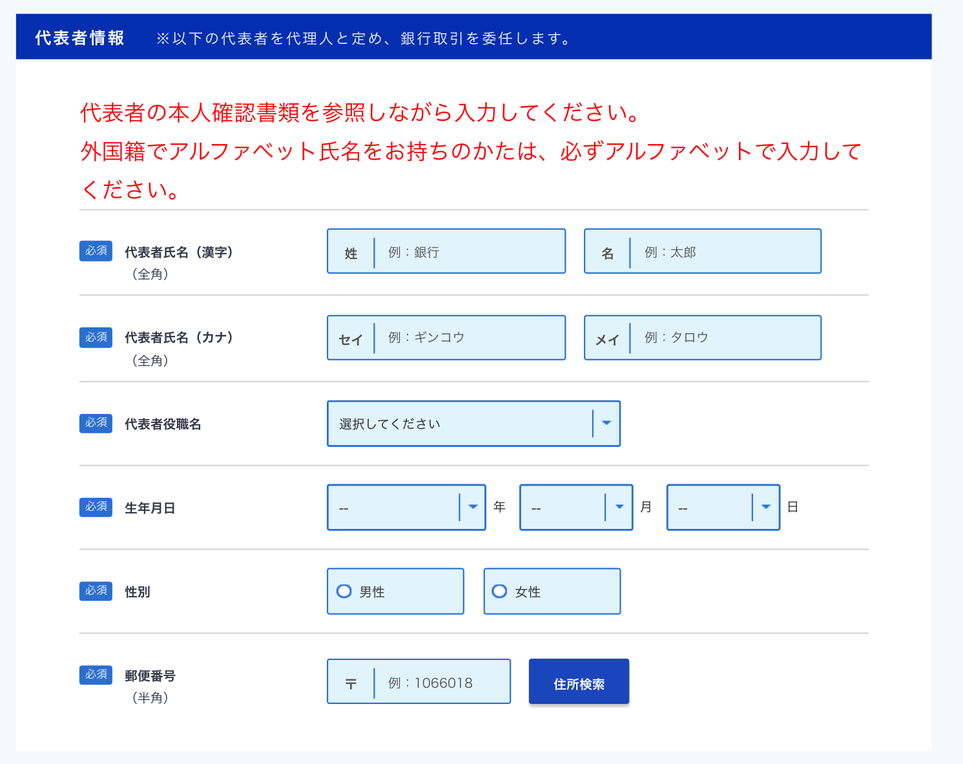Open the birth year dropdown

[406, 508]
